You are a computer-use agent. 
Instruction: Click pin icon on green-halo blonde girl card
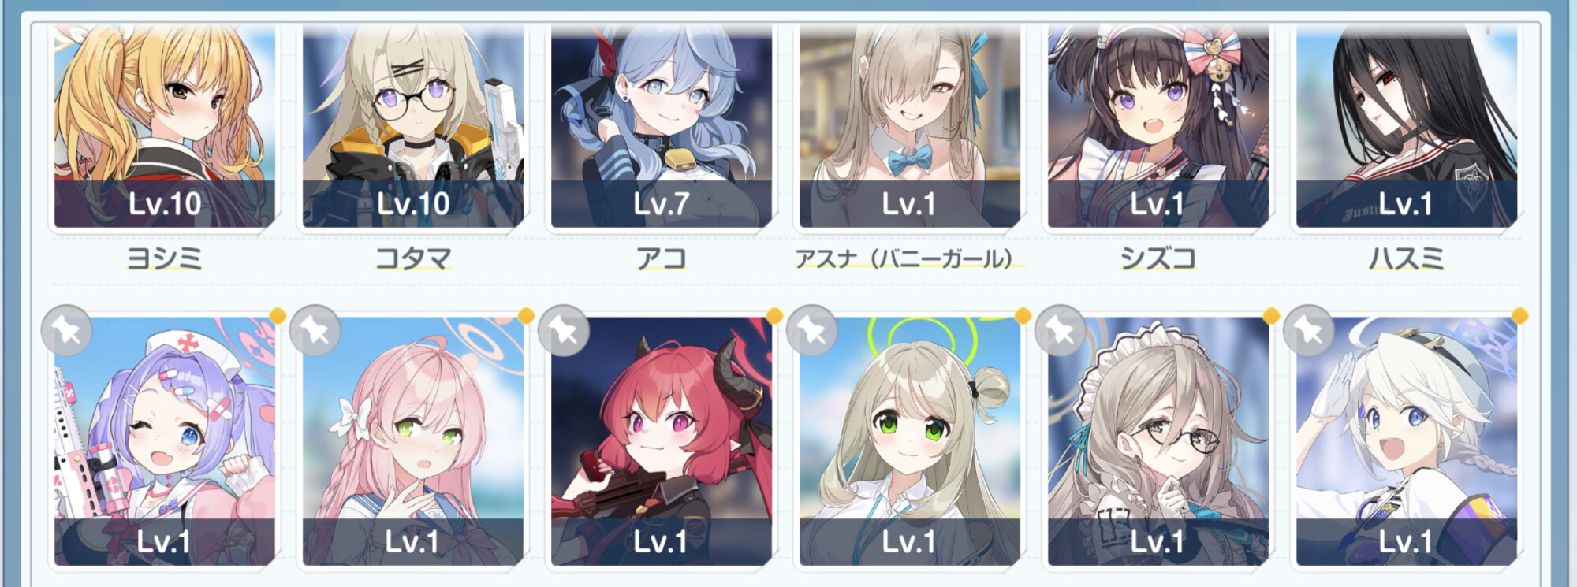(x=812, y=331)
